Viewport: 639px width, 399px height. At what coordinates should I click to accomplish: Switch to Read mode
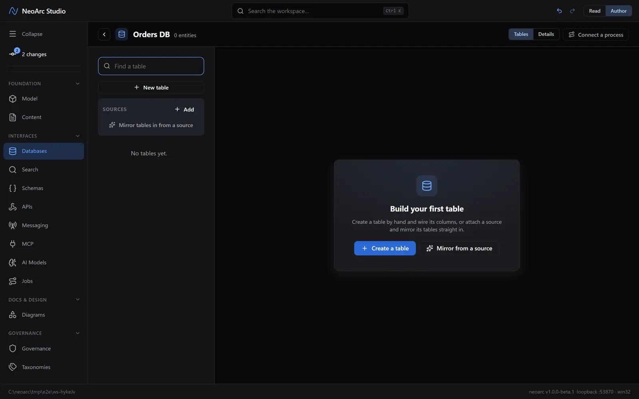(x=595, y=11)
